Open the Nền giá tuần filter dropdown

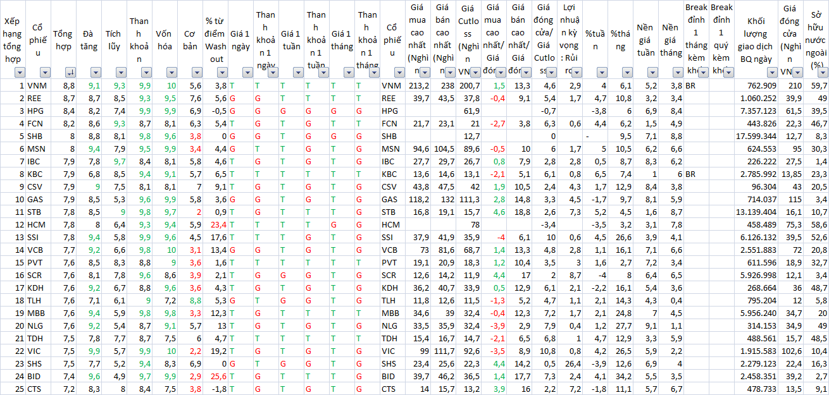(652, 73)
